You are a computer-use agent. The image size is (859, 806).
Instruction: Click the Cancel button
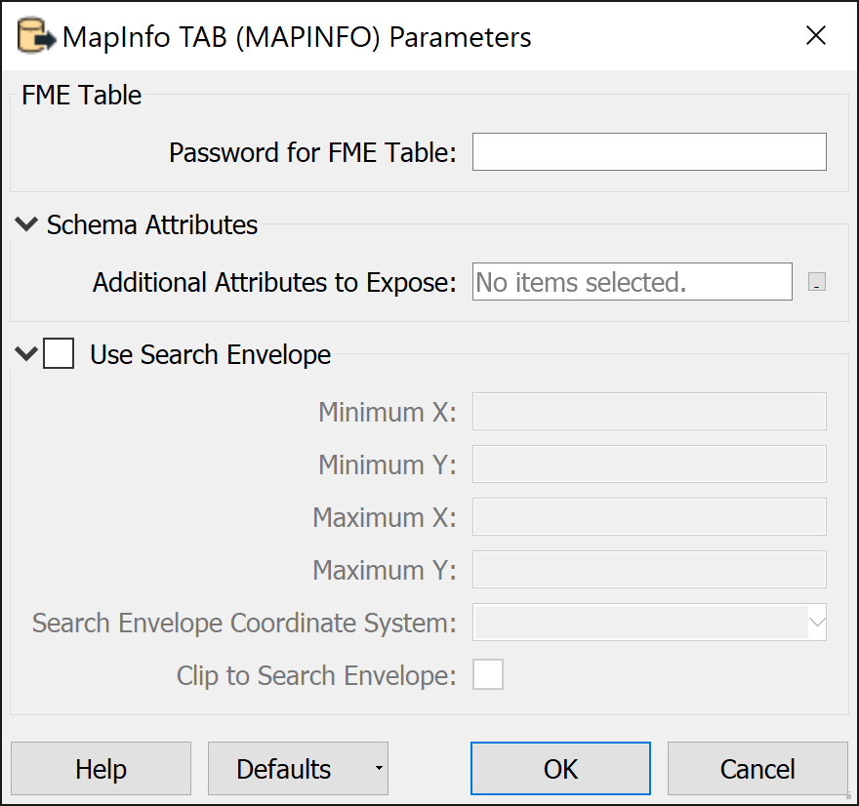[757, 769]
